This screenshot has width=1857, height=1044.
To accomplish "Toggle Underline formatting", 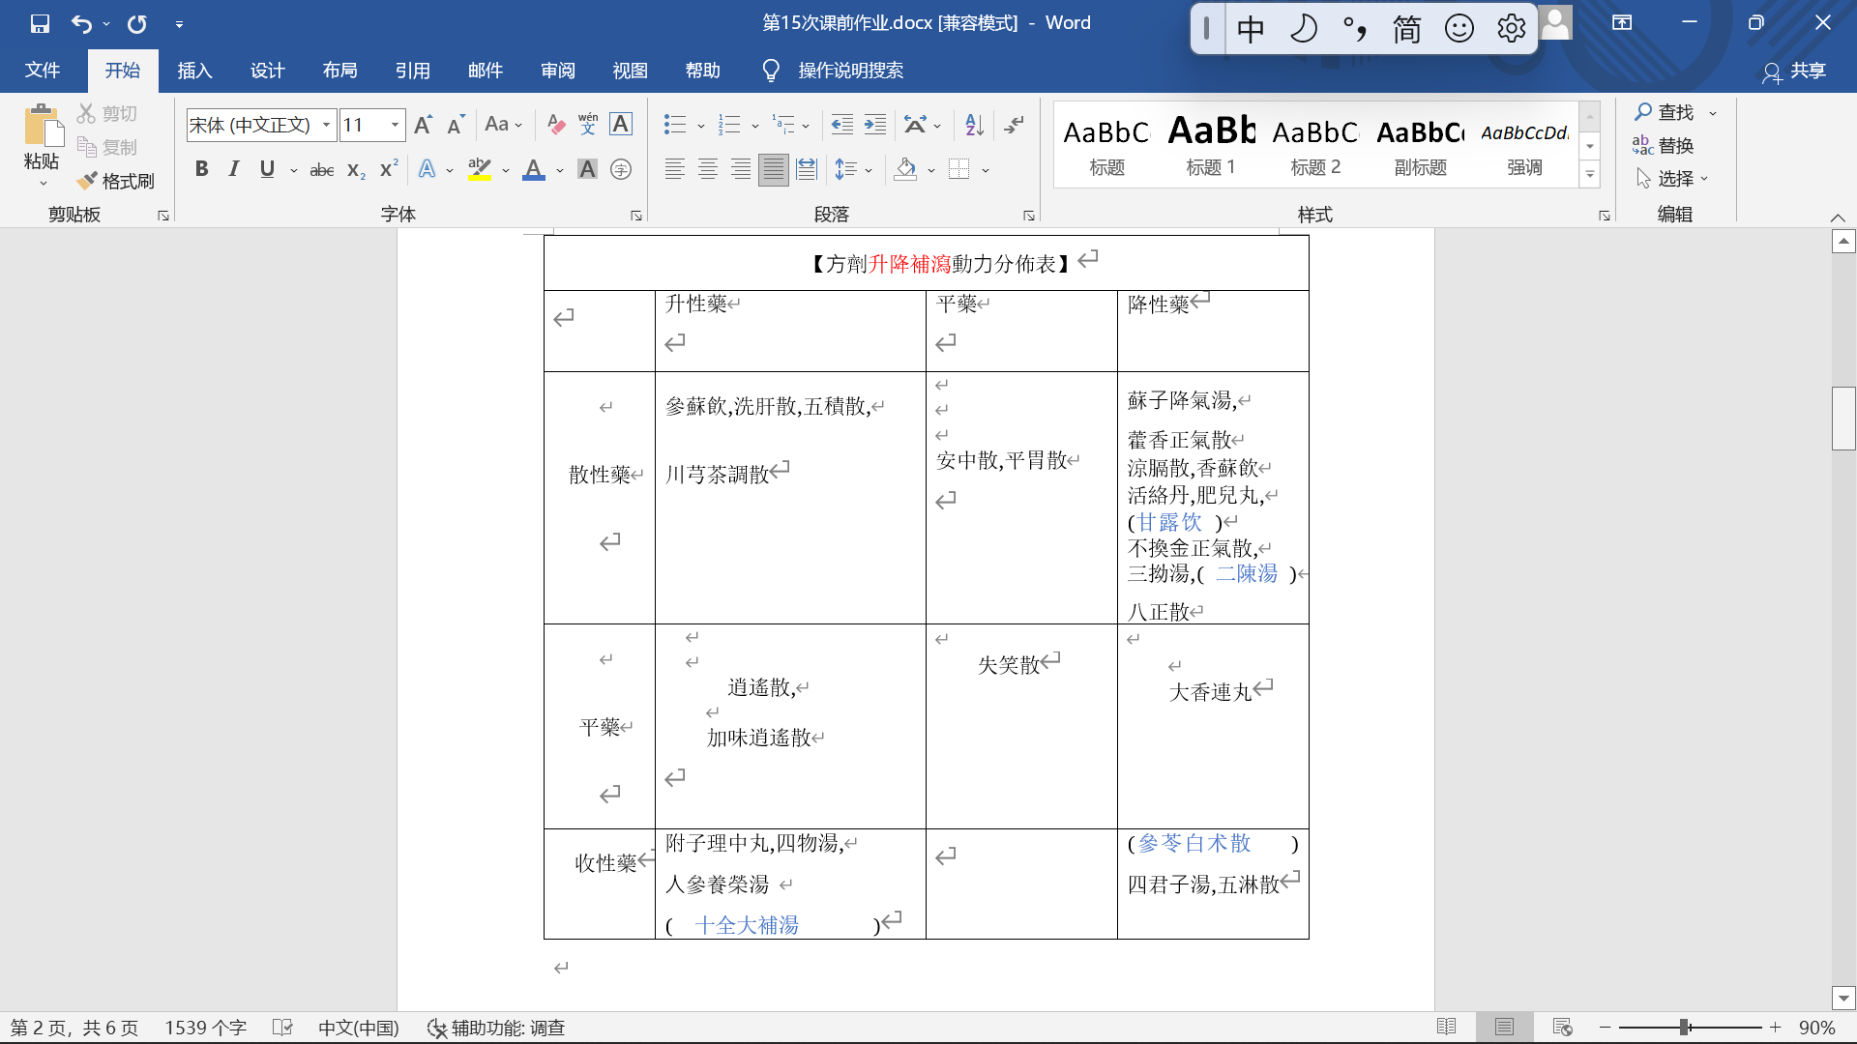I will [267, 170].
